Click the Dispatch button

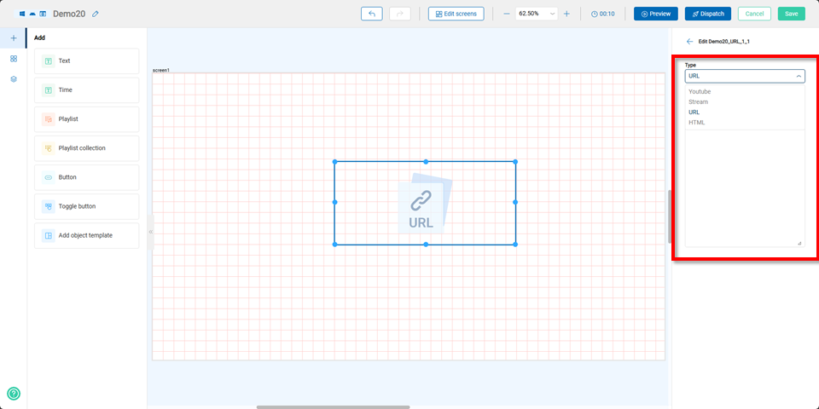(707, 14)
